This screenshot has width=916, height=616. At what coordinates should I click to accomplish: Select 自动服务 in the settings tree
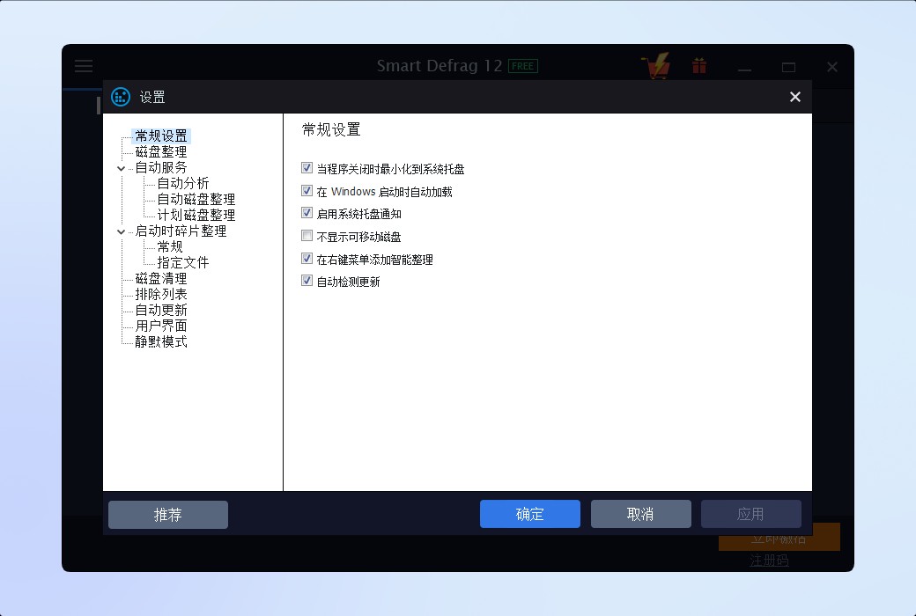(161, 167)
